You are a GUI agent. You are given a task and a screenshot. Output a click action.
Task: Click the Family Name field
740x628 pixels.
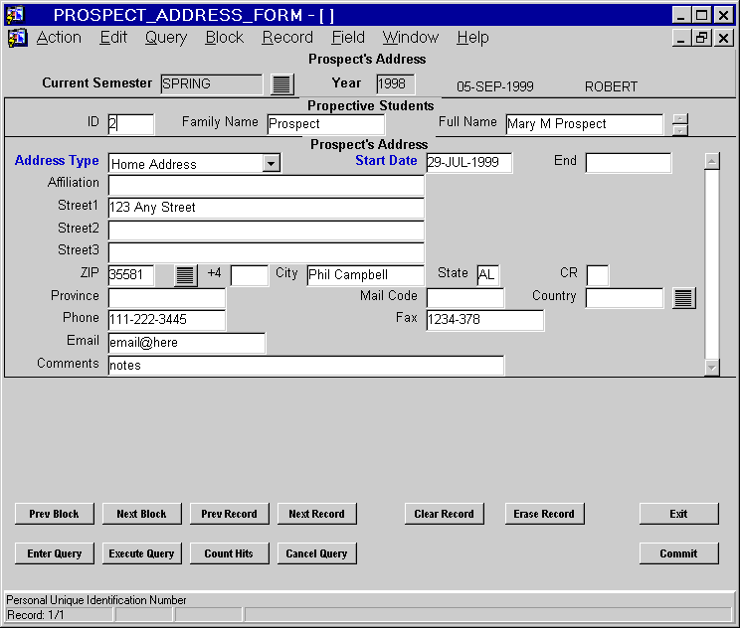coord(325,124)
